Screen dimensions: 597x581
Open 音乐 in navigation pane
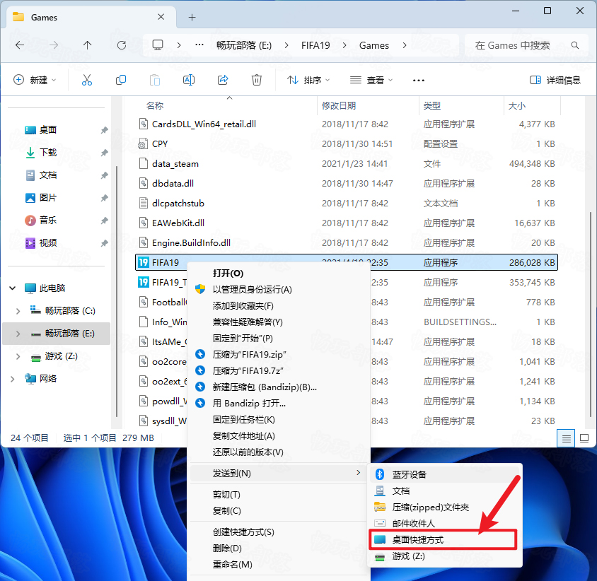[x=48, y=221]
